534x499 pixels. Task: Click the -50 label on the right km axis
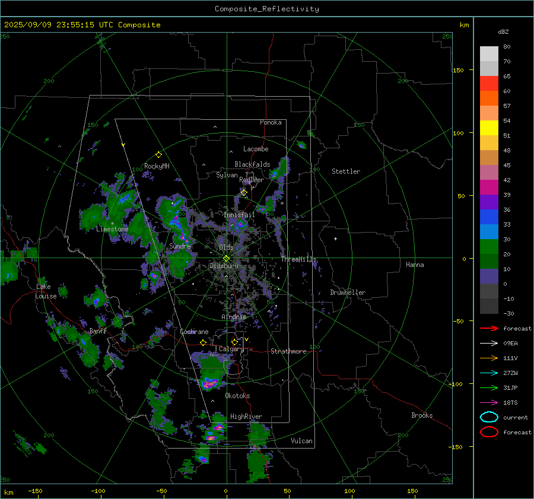coord(459,321)
